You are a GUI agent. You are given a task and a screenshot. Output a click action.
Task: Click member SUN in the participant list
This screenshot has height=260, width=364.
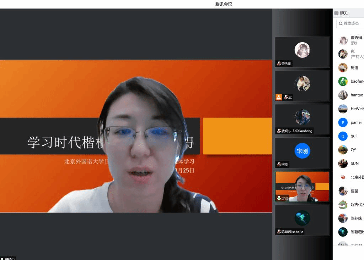coord(354,164)
